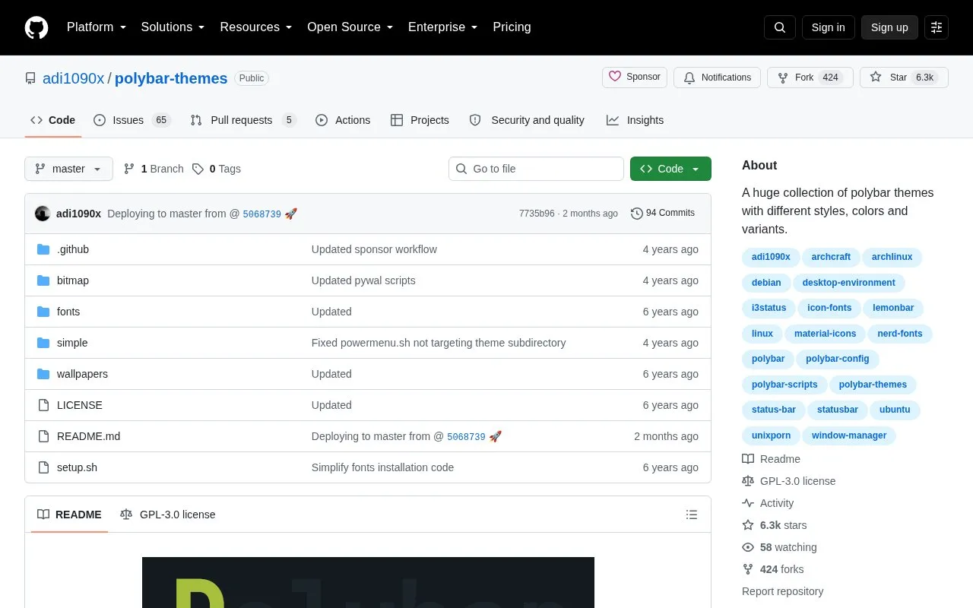Expand the Solutions menu
This screenshot has width=973, height=608.
click(x=173, y=27)
